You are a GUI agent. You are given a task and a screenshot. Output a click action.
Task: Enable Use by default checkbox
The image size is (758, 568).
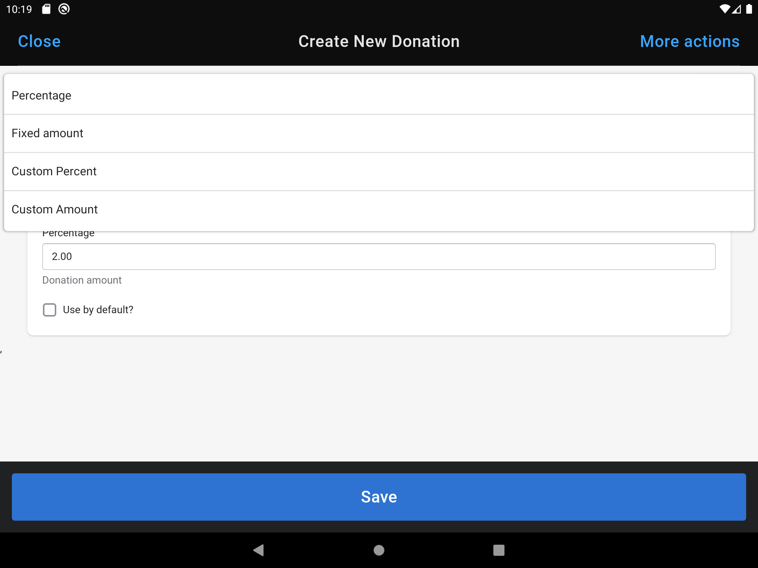[50, 310]
